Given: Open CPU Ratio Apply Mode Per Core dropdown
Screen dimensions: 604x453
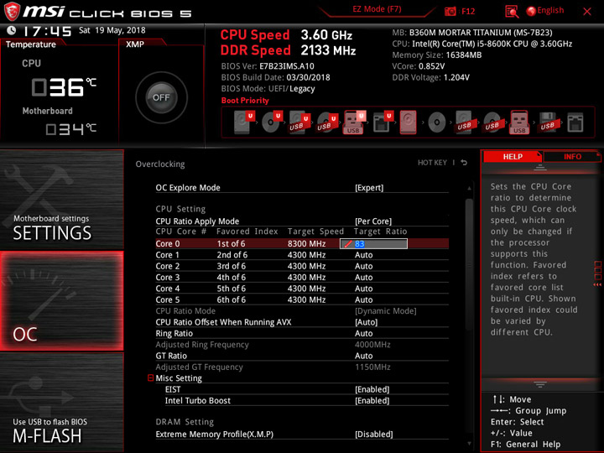Looking at the screenshot, I should 372,221.
